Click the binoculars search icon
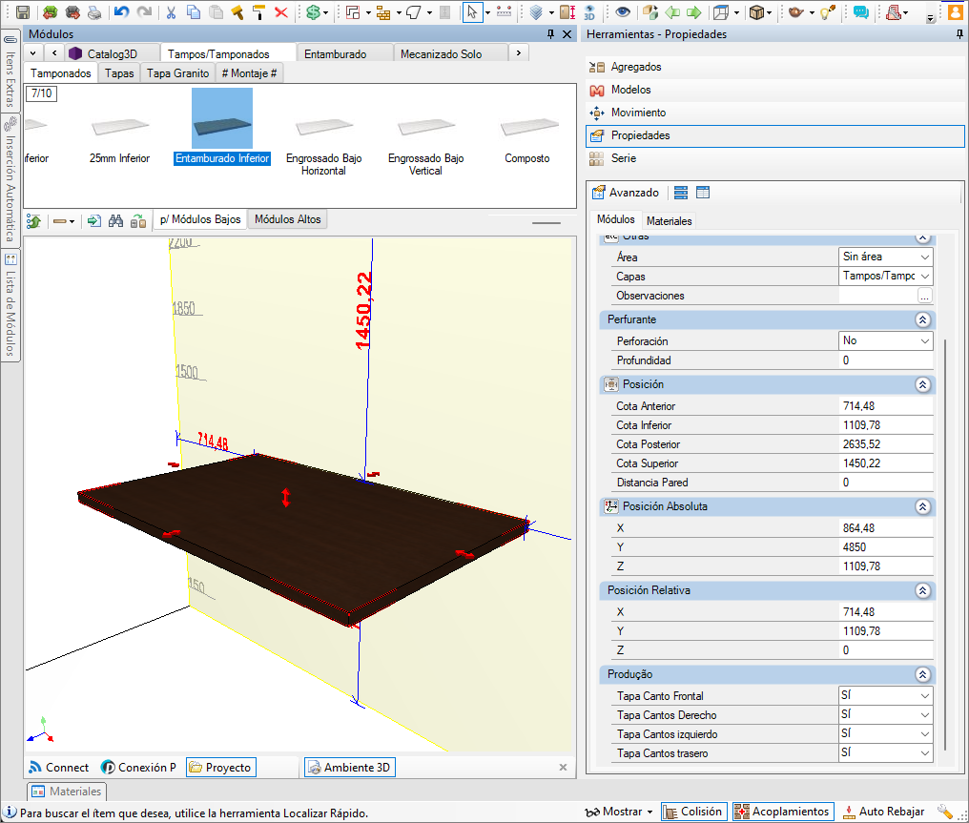 (115, 221)
